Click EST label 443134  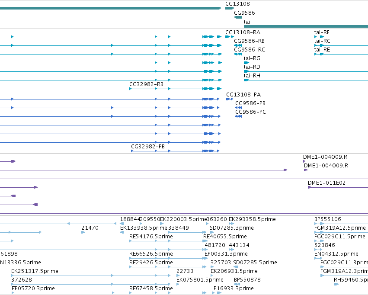click(239, 246)
